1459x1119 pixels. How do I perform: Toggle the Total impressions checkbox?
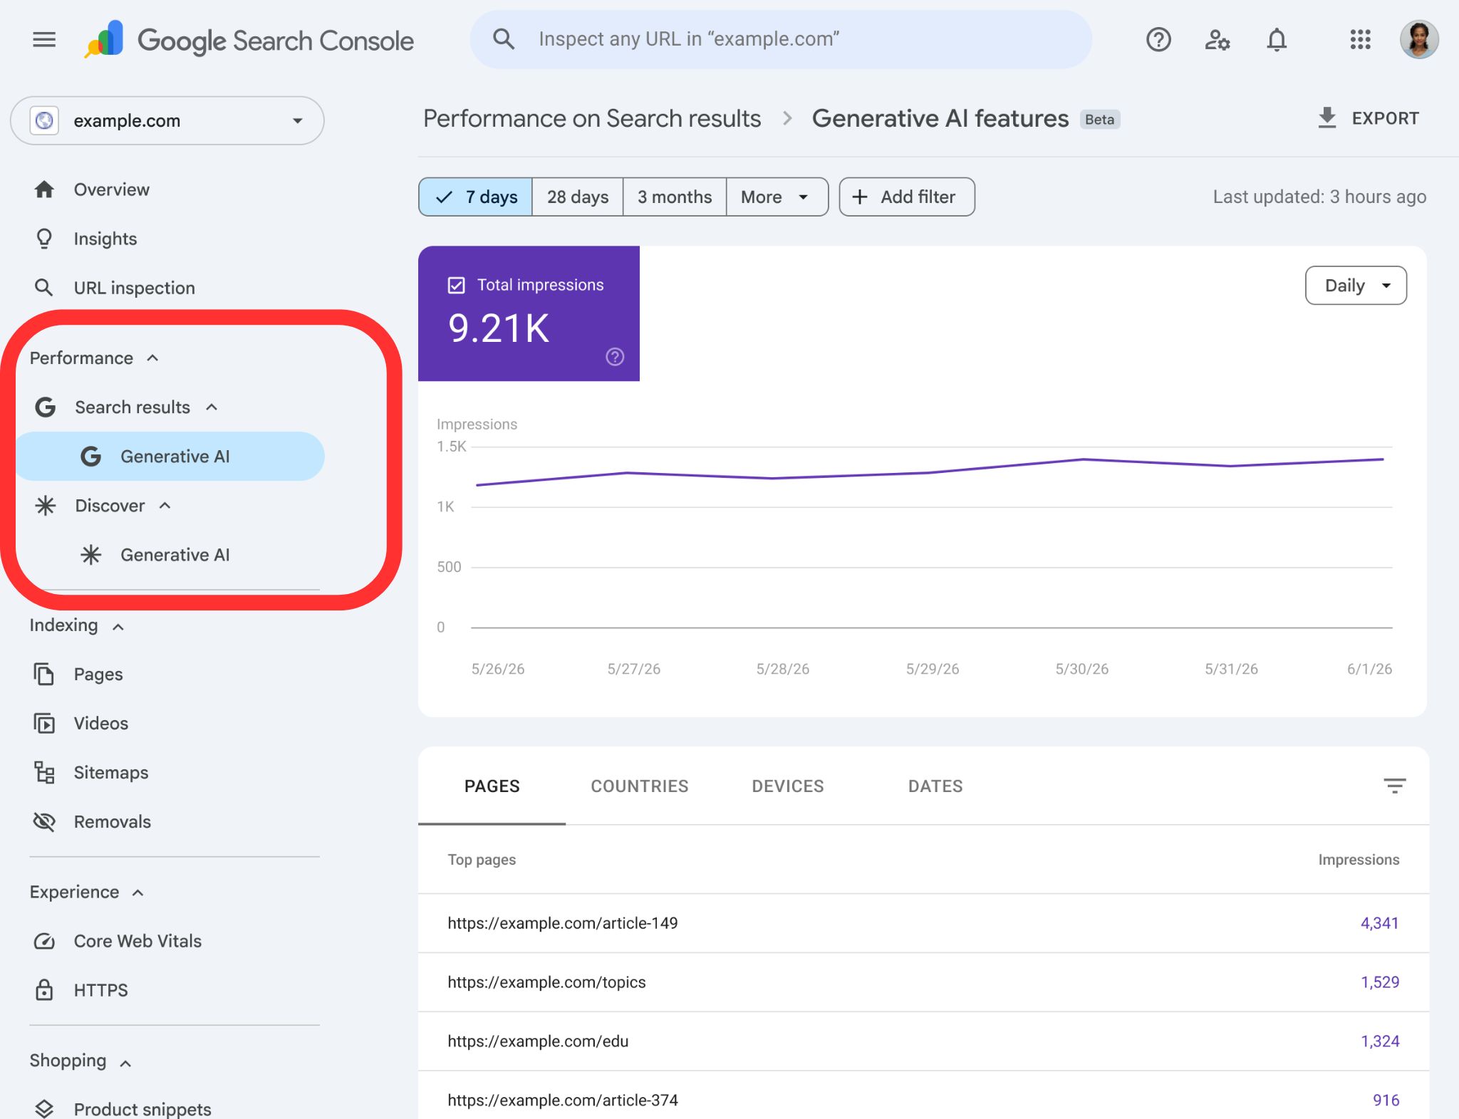click(456, 285)
